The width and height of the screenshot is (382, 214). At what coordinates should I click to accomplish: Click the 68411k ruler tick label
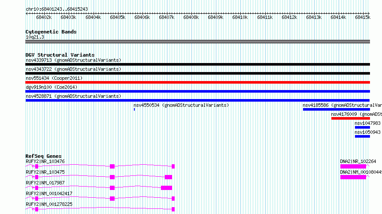pyautogui.click(x=265, y=17)
